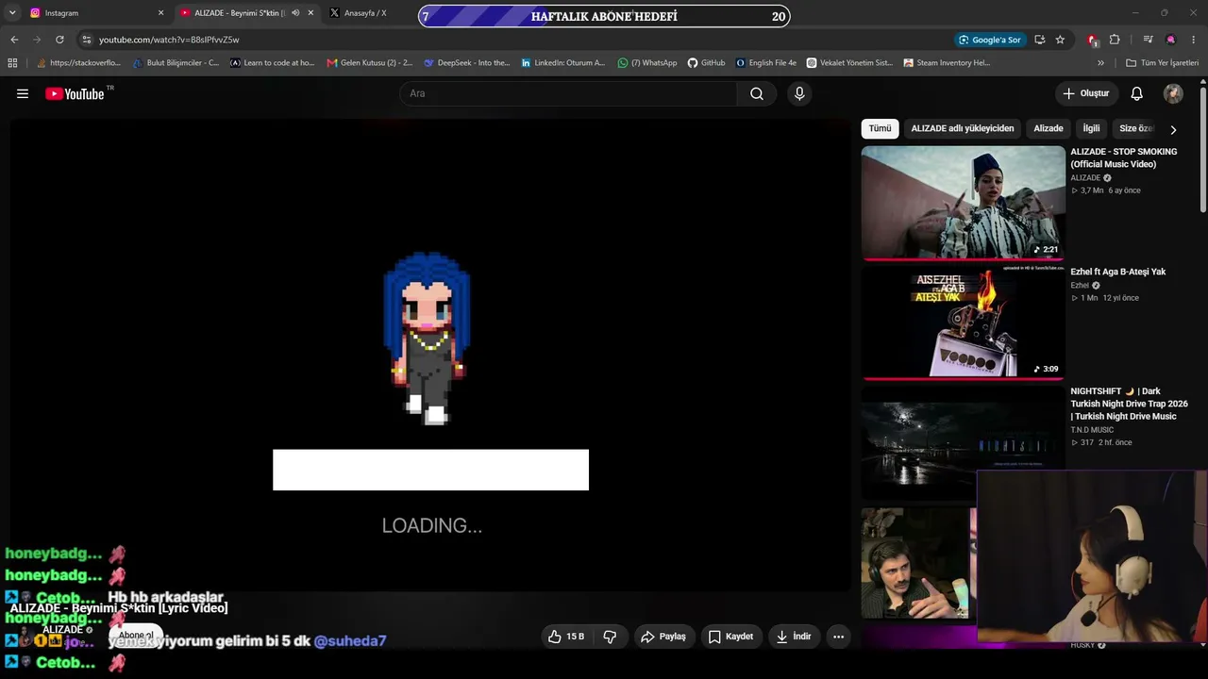Click the install app icon in address bar
The width and height of the screenshot is (1208, 679).
pos(1039,40)
